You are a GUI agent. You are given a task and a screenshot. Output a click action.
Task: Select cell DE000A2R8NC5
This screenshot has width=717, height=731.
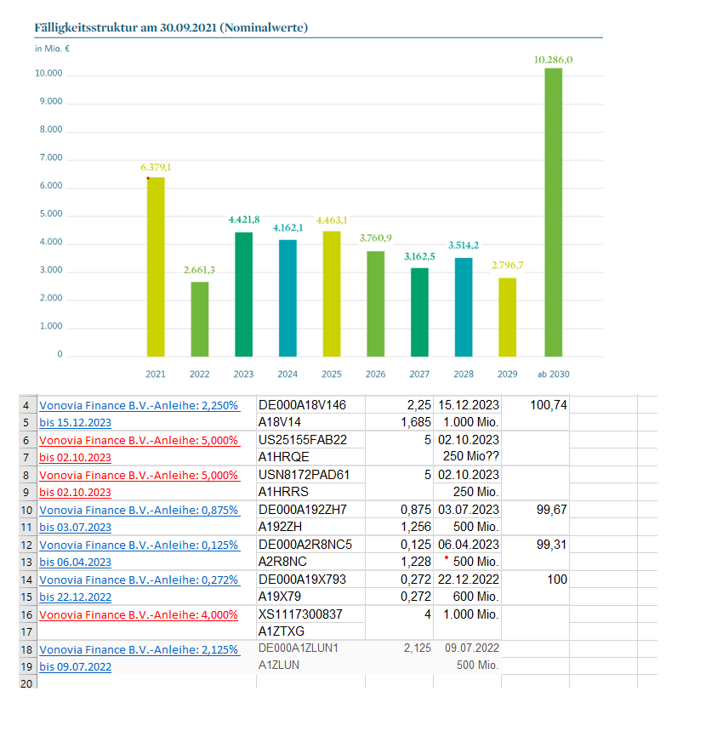[310, 545]
